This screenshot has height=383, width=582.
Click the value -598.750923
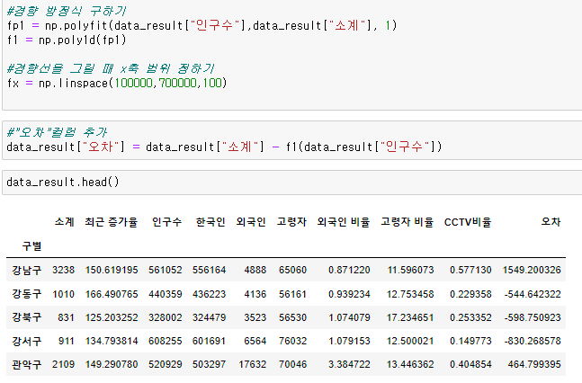[x=533, y=317]
